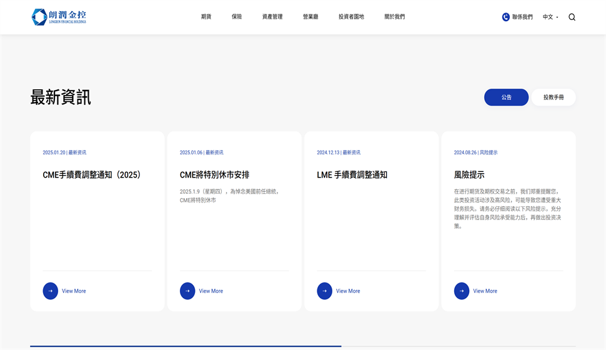Click the phone icon beside 聯係我們
The width and height of the screenshot is (606, 350).
[x=505, y=17]
